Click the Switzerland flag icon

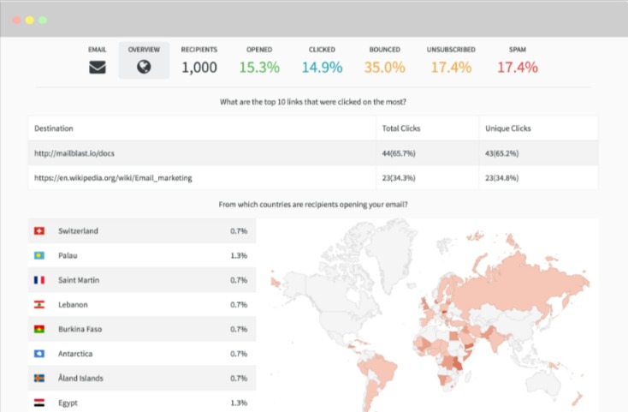[39, 231]
